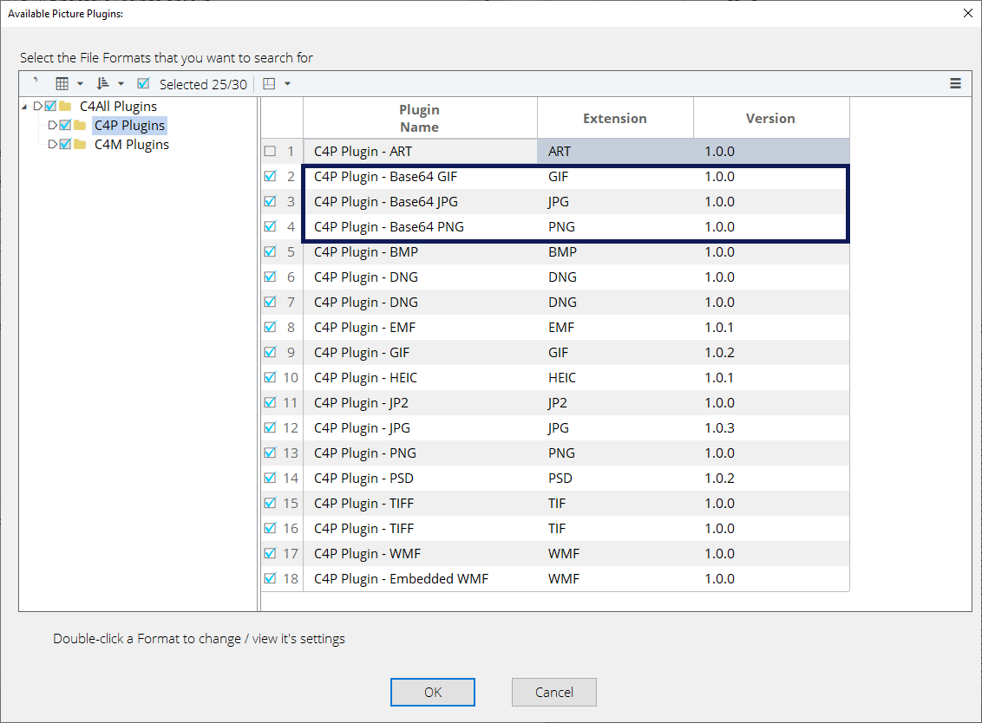
Task: Sort by the Extension column header
Action: click(x=615, y=118)
